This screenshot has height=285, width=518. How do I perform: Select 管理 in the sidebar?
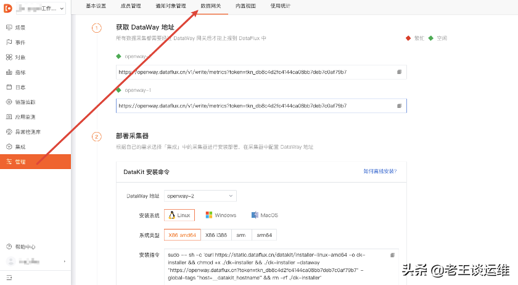[x=35, y=162]
